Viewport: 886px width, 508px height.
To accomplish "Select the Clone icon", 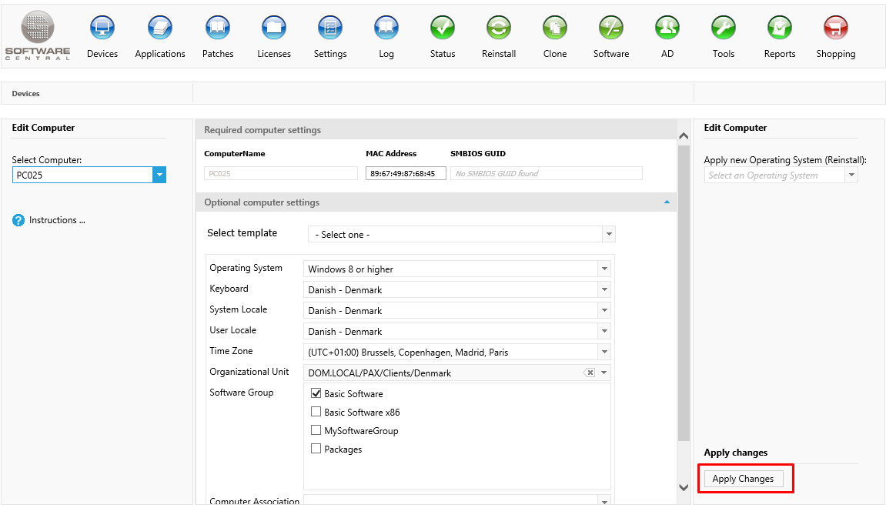I will pyautogui.click(x=555, y=29).
